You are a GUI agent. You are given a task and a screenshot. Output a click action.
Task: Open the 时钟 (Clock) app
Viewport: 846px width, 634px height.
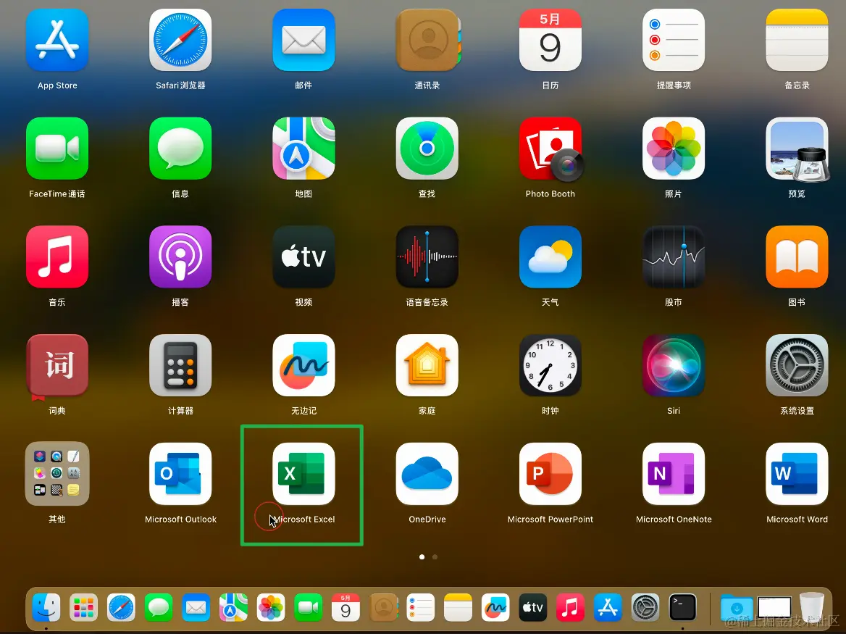pos(550,365)
